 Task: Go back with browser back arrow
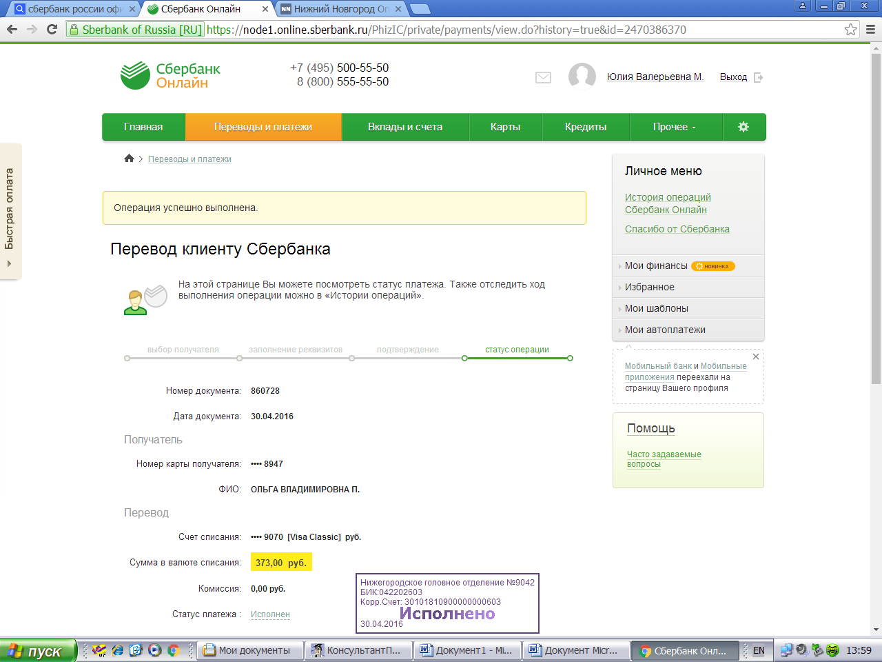click(12, 29)
